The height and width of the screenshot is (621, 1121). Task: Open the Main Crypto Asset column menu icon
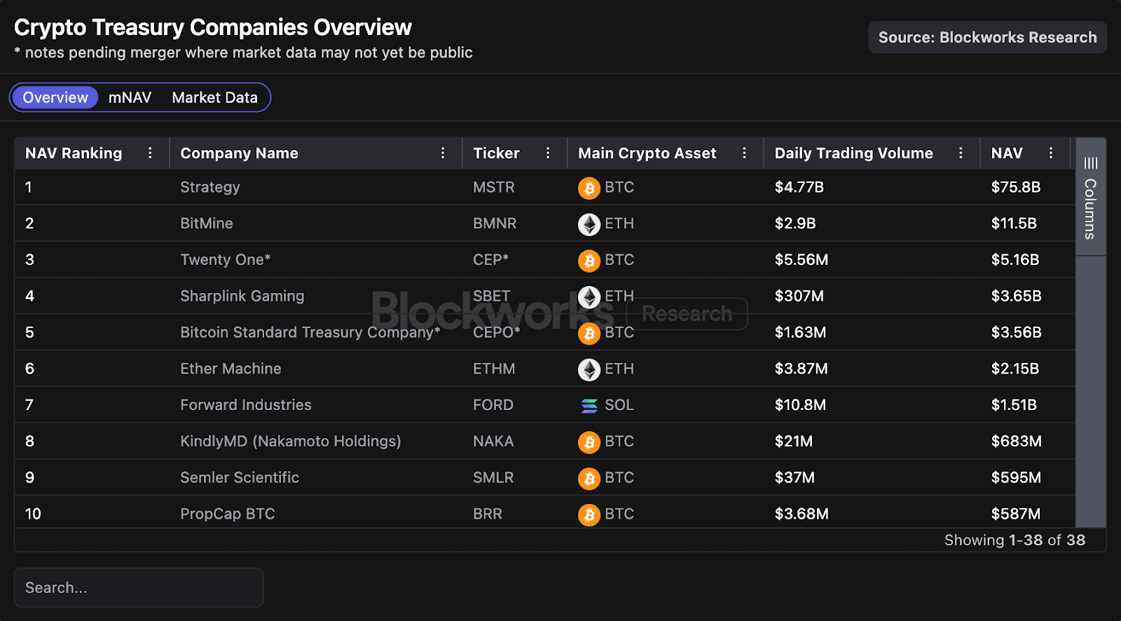pyautogui.click(x=744, y=153)
